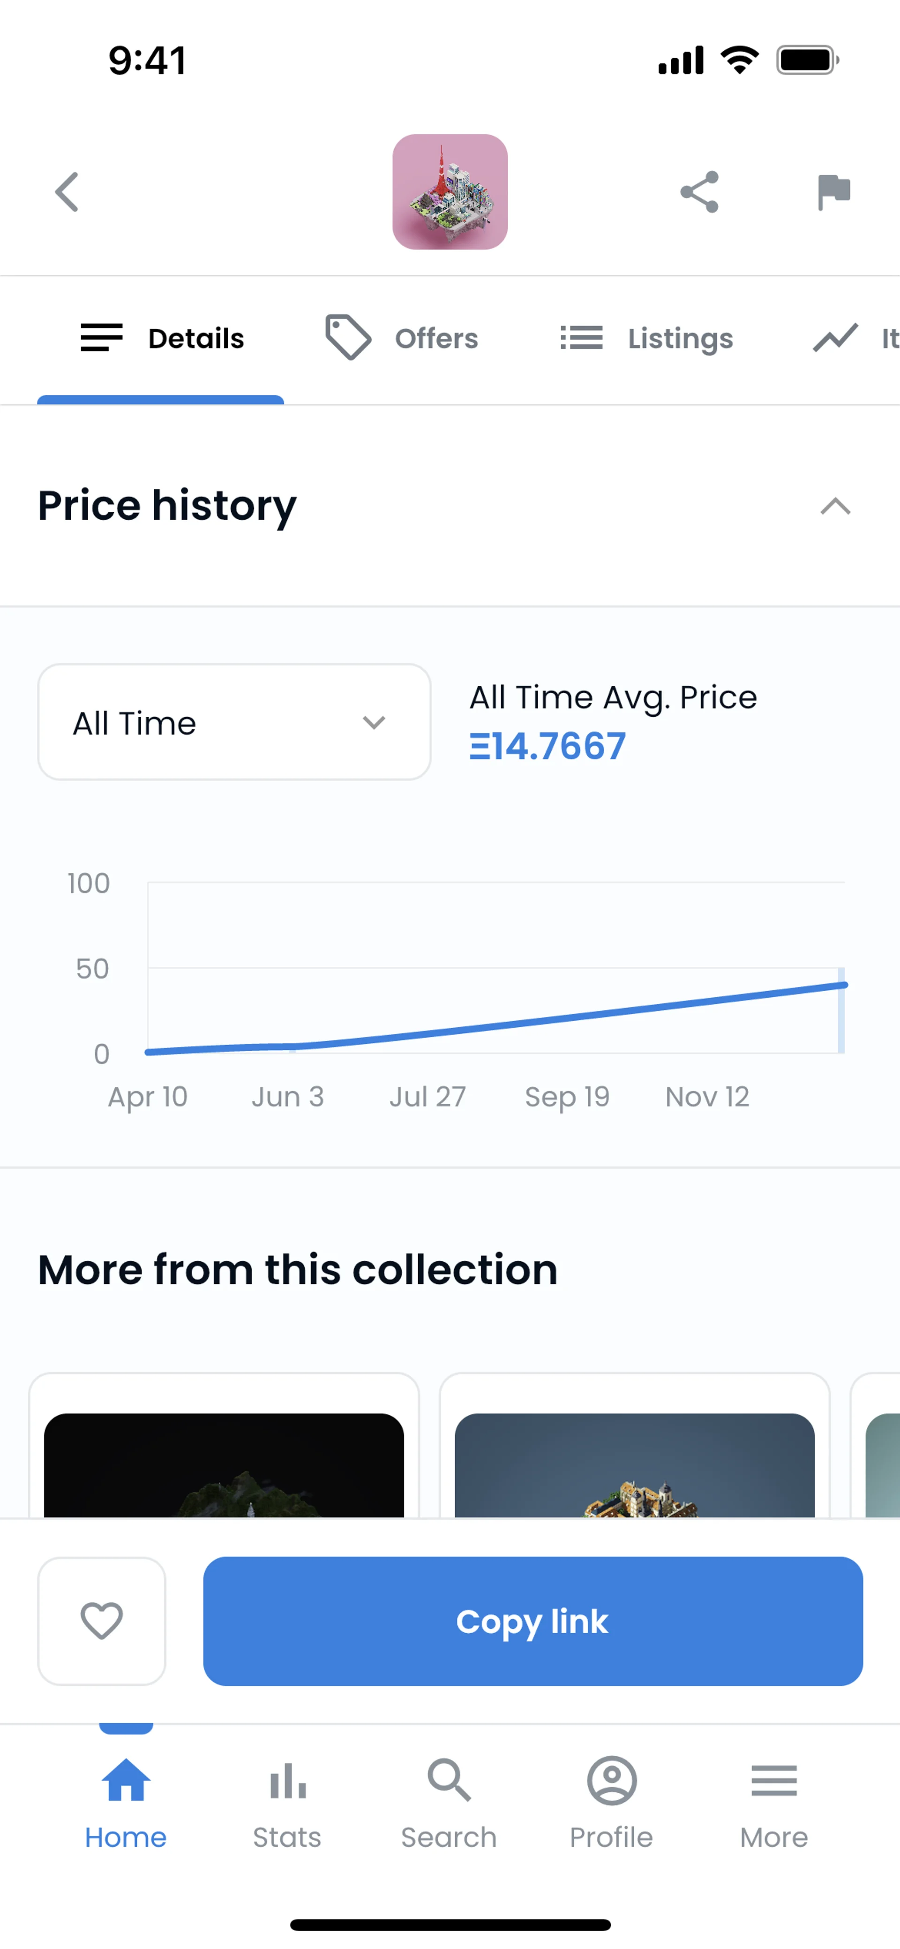Collapse the Price history section

coord(835,505)
